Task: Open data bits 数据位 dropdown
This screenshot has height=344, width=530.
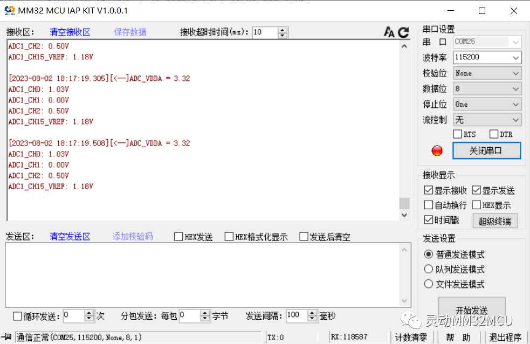Action: coord(487,88)
